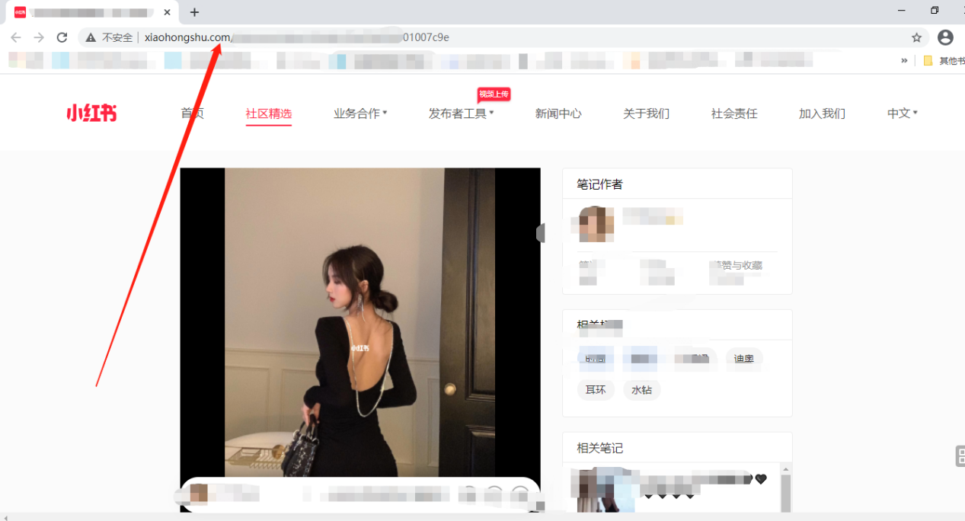Open a new tab with plus button
965x521 pixels.
pyautogui.click(x=194, y=12)
